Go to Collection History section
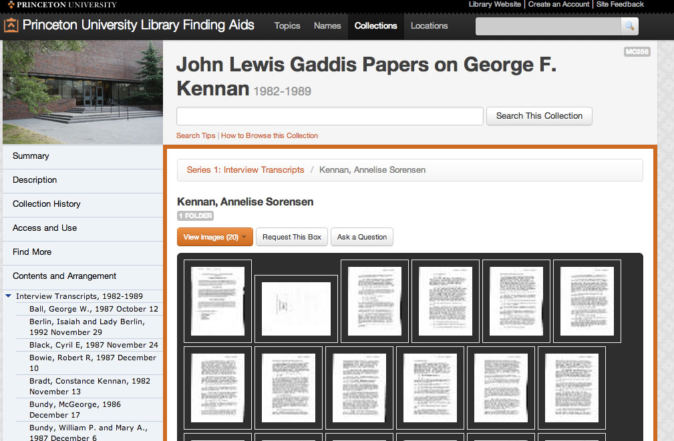The height and width of the screenshot is (441, 674). tap(83, 204)
